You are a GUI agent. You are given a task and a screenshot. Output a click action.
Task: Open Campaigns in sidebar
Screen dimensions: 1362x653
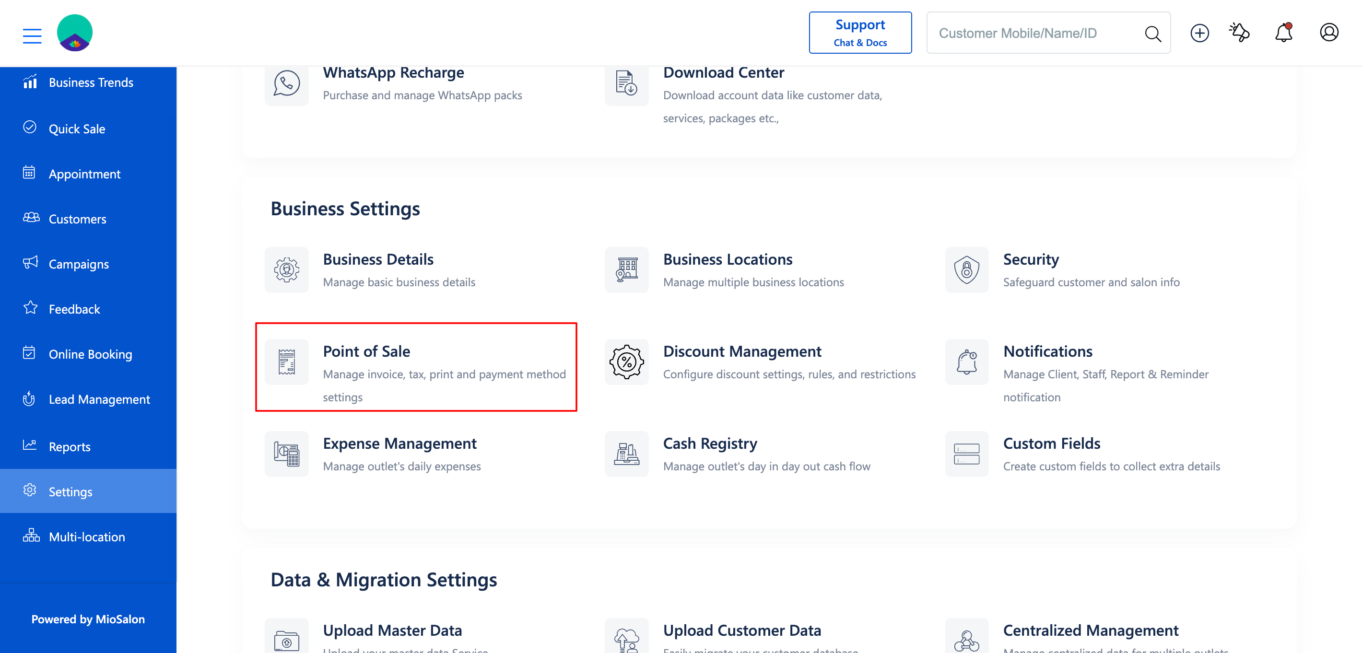pyautogui.click(x=88, y=263)
